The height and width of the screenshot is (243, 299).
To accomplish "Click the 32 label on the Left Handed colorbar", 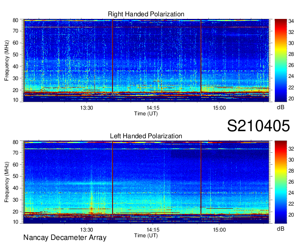I will (291, 149).
